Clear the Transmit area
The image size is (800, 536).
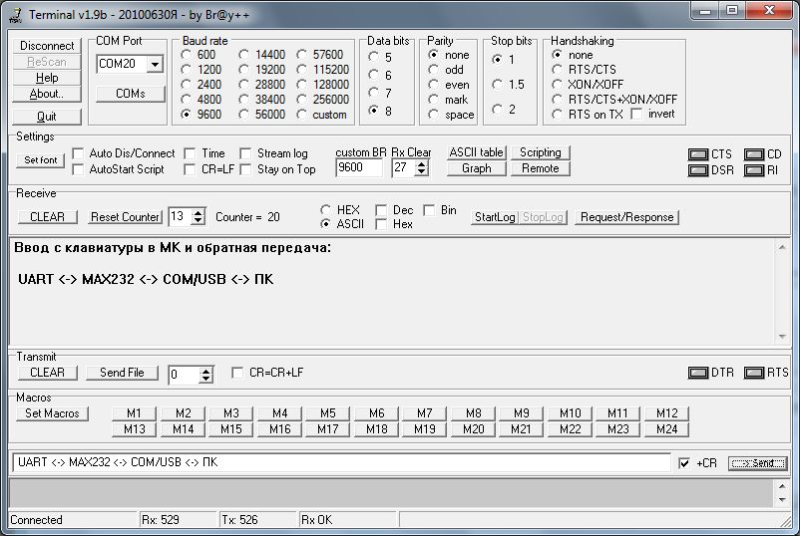48,373
